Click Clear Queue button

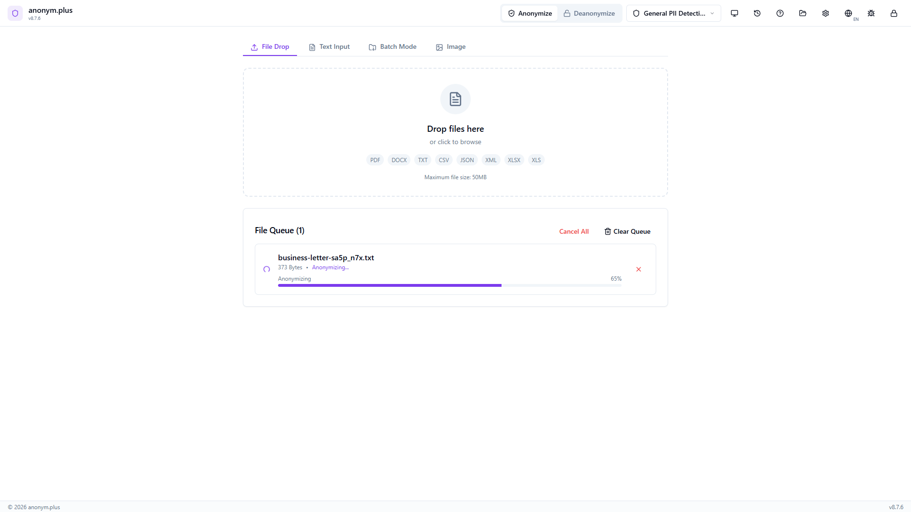tap(627, 231)
